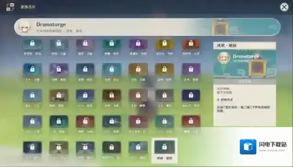Click the Dramaturge name in the top banner
The height and width of the screenshot is (167, 293).
click(51, 24)
